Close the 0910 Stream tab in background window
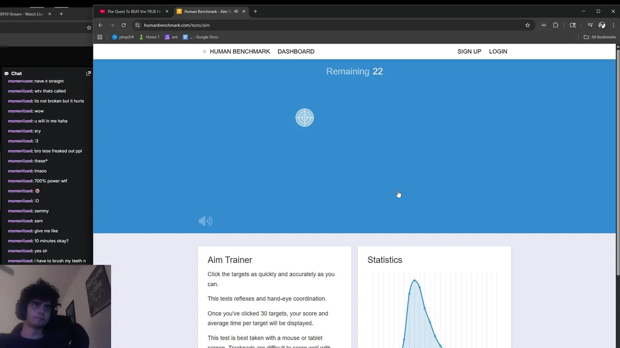620x348 pixels. point(49,14)
